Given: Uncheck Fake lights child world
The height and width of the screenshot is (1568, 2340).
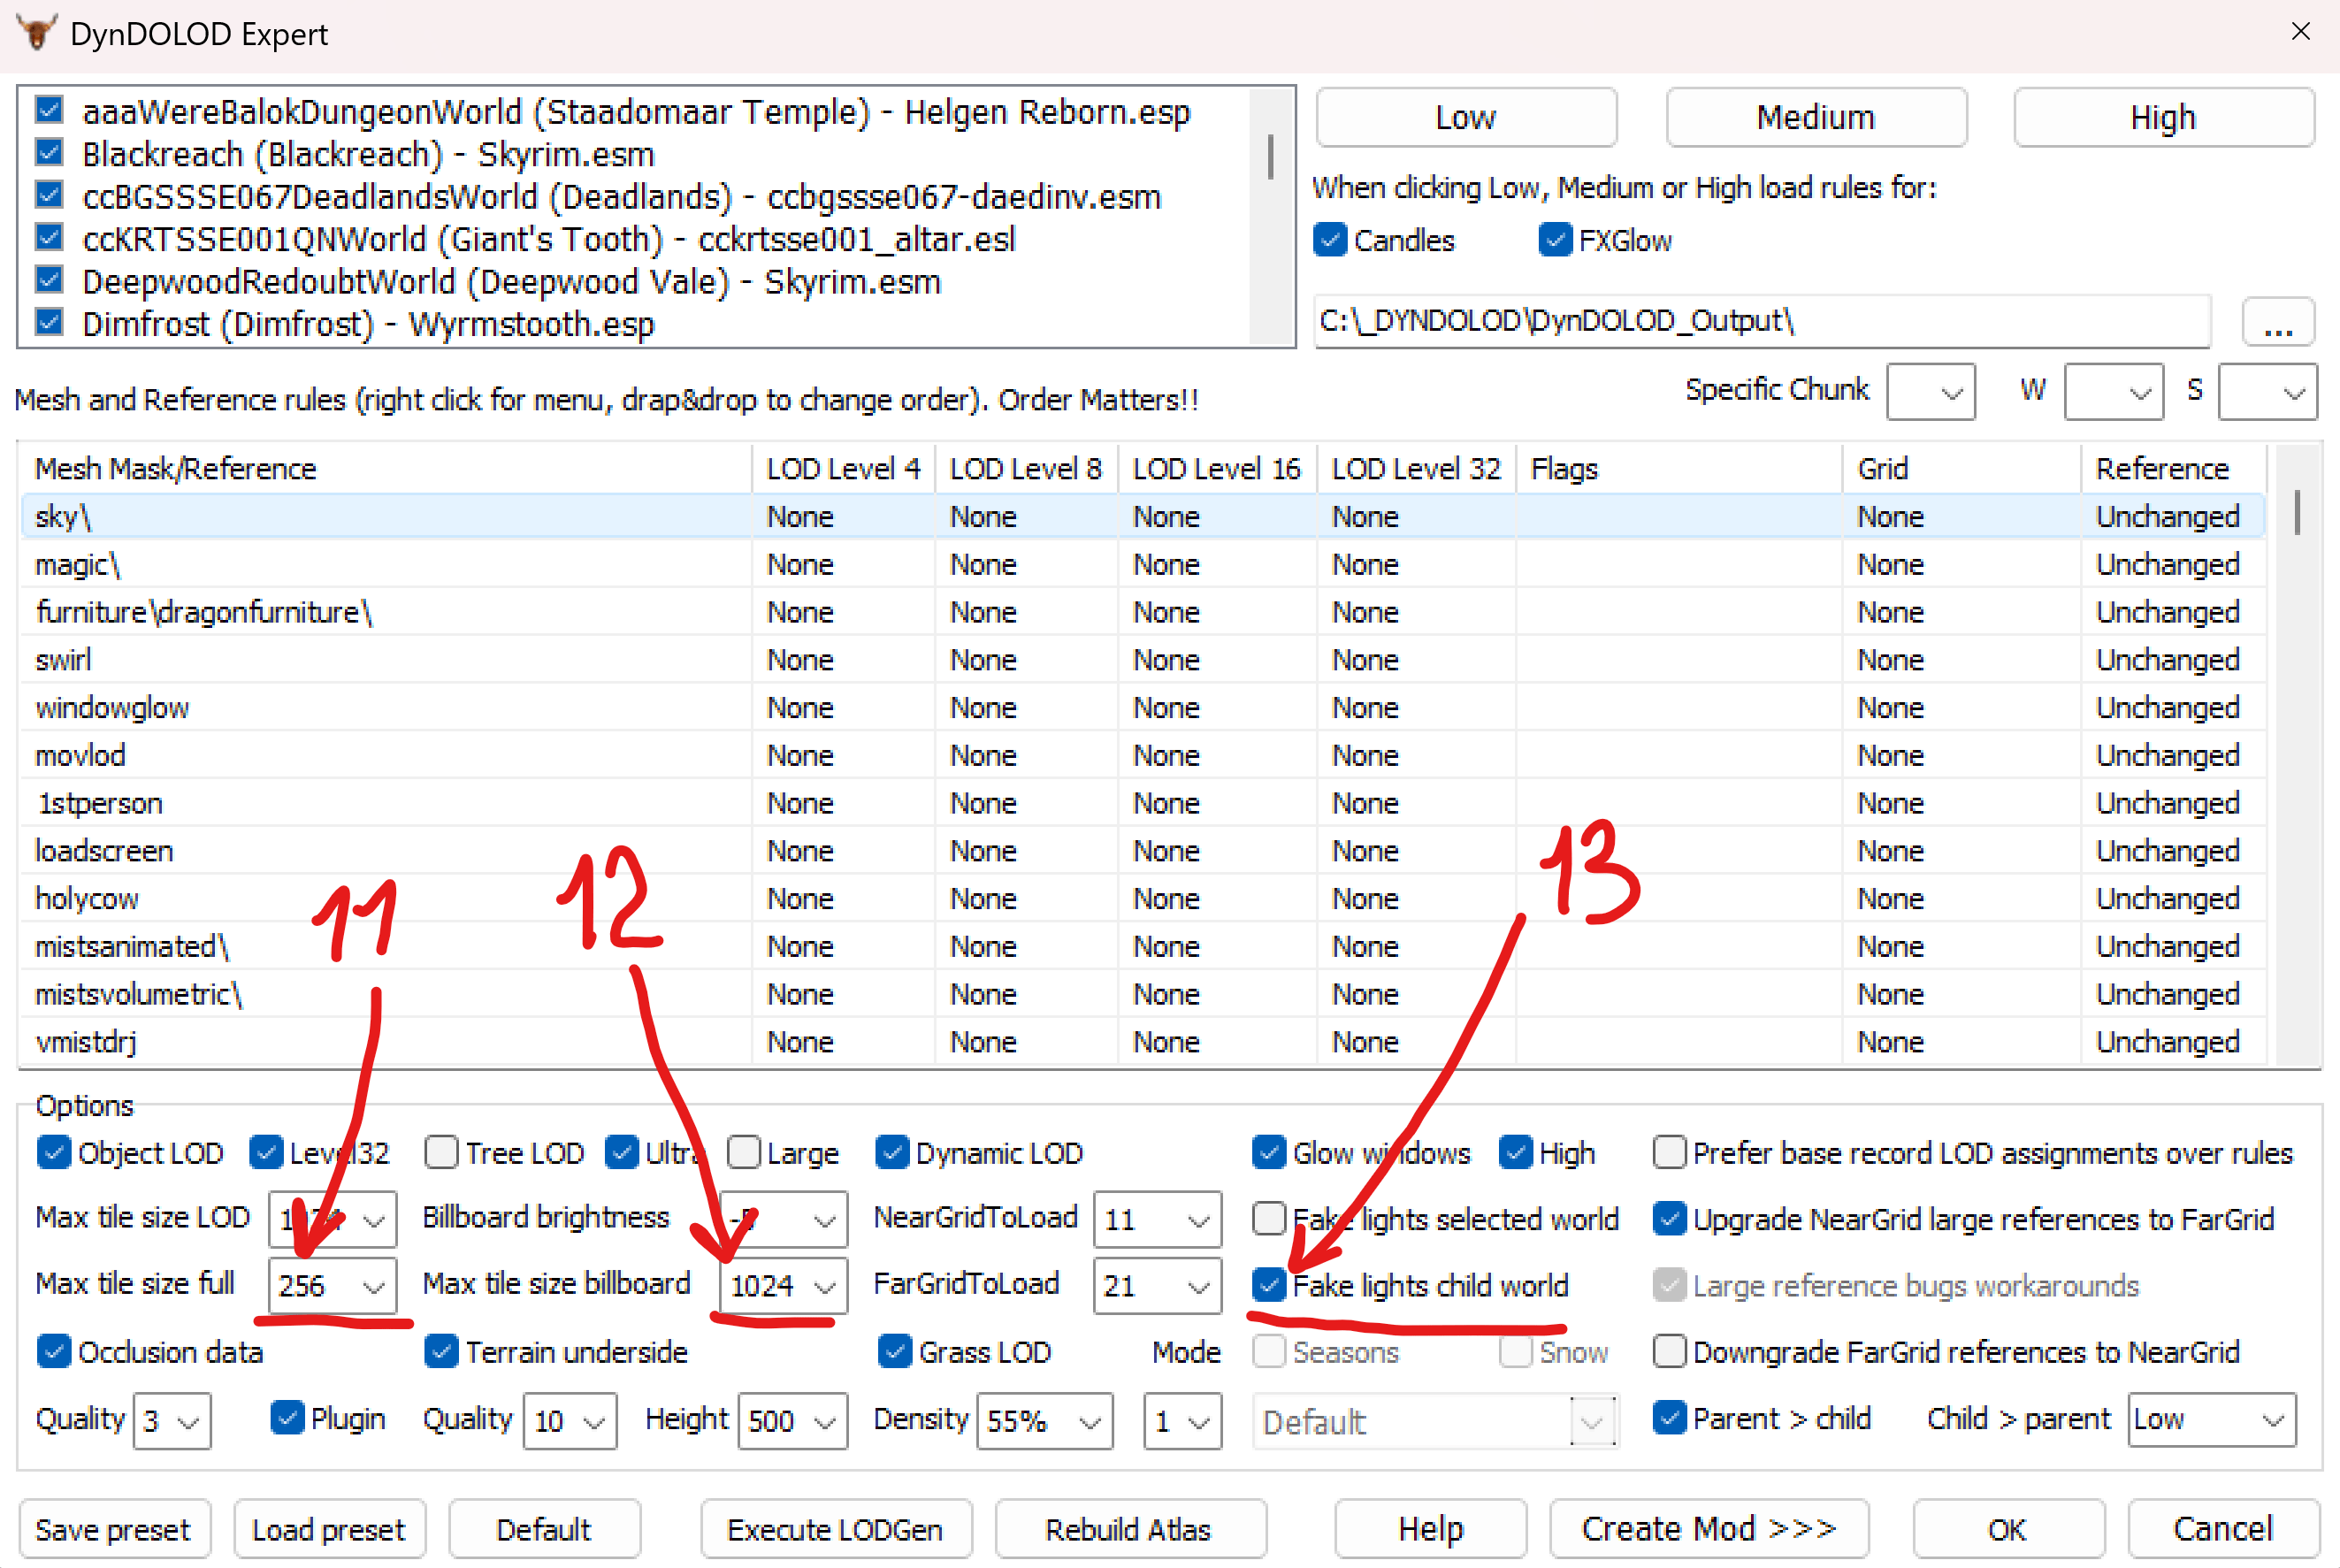Looking at the screenshot, I should pyautogui.click(x=1269, y=1284).
